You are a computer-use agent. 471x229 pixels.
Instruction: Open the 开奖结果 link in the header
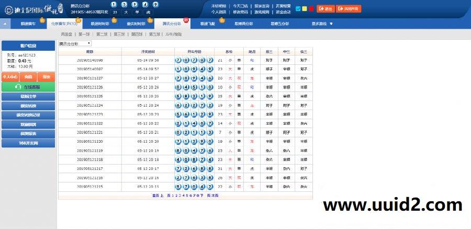pyautogui.click(x=283, y=6)
